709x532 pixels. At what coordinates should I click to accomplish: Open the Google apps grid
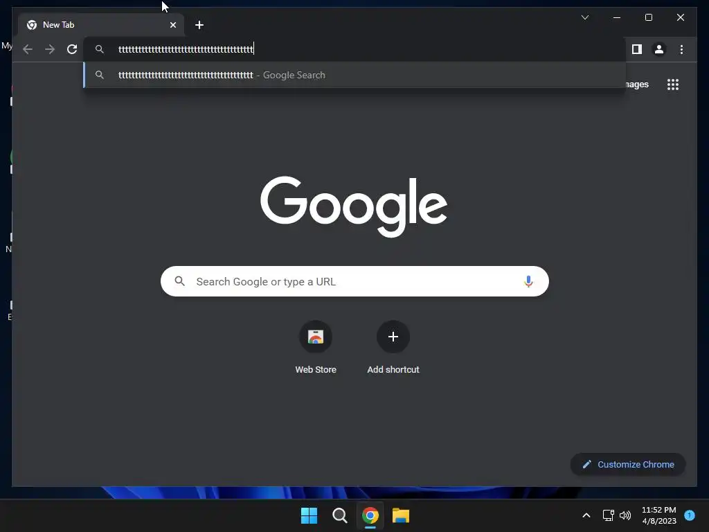click(x=673, y=85)
